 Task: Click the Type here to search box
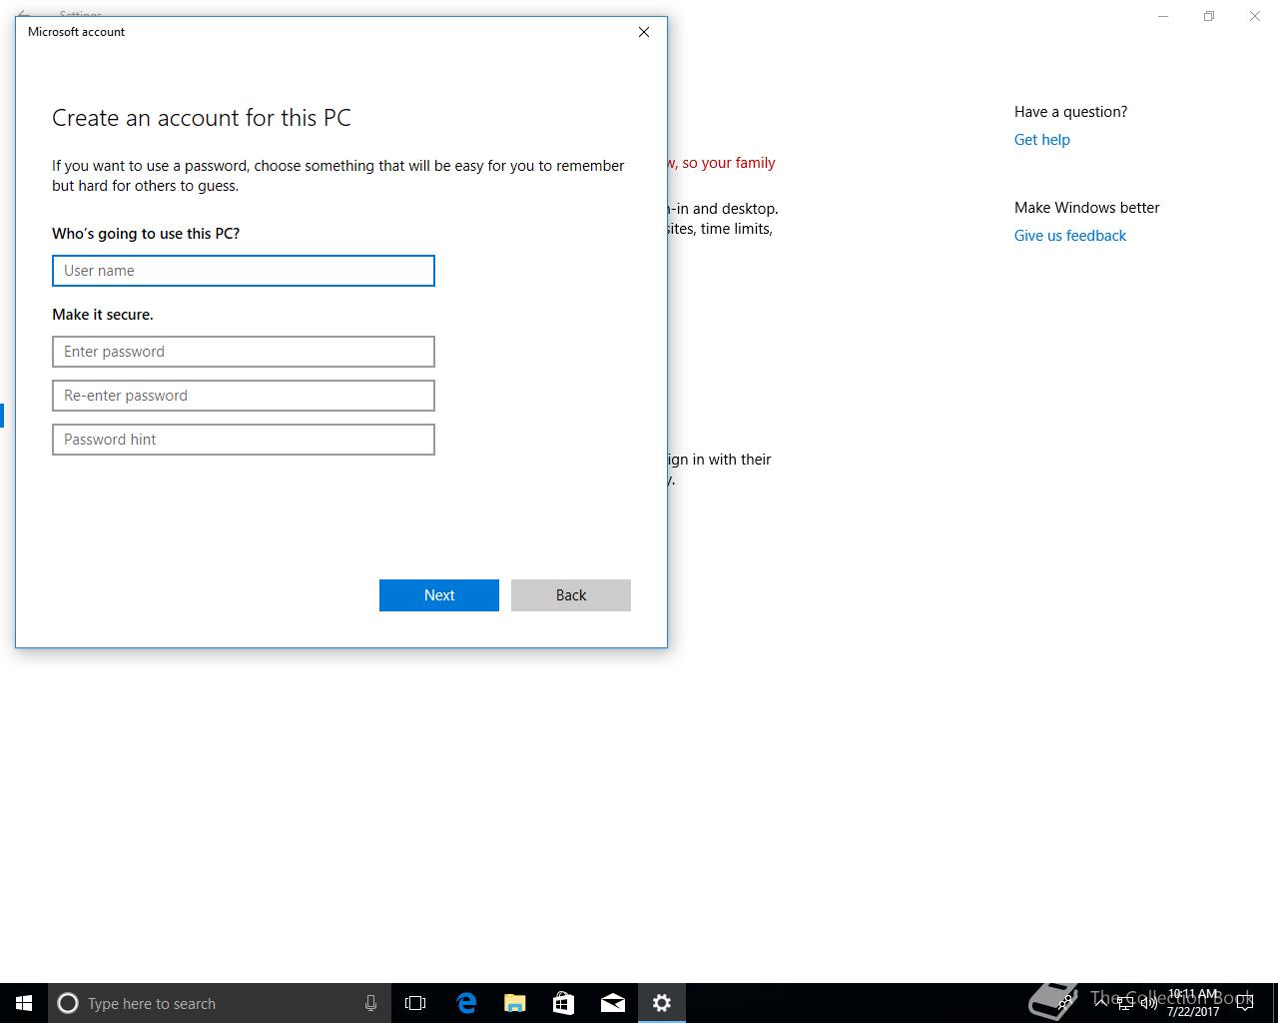(x=219, y=1003)
